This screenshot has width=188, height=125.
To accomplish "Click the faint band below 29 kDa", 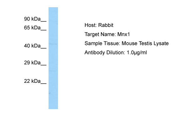I will pos(53,71).
